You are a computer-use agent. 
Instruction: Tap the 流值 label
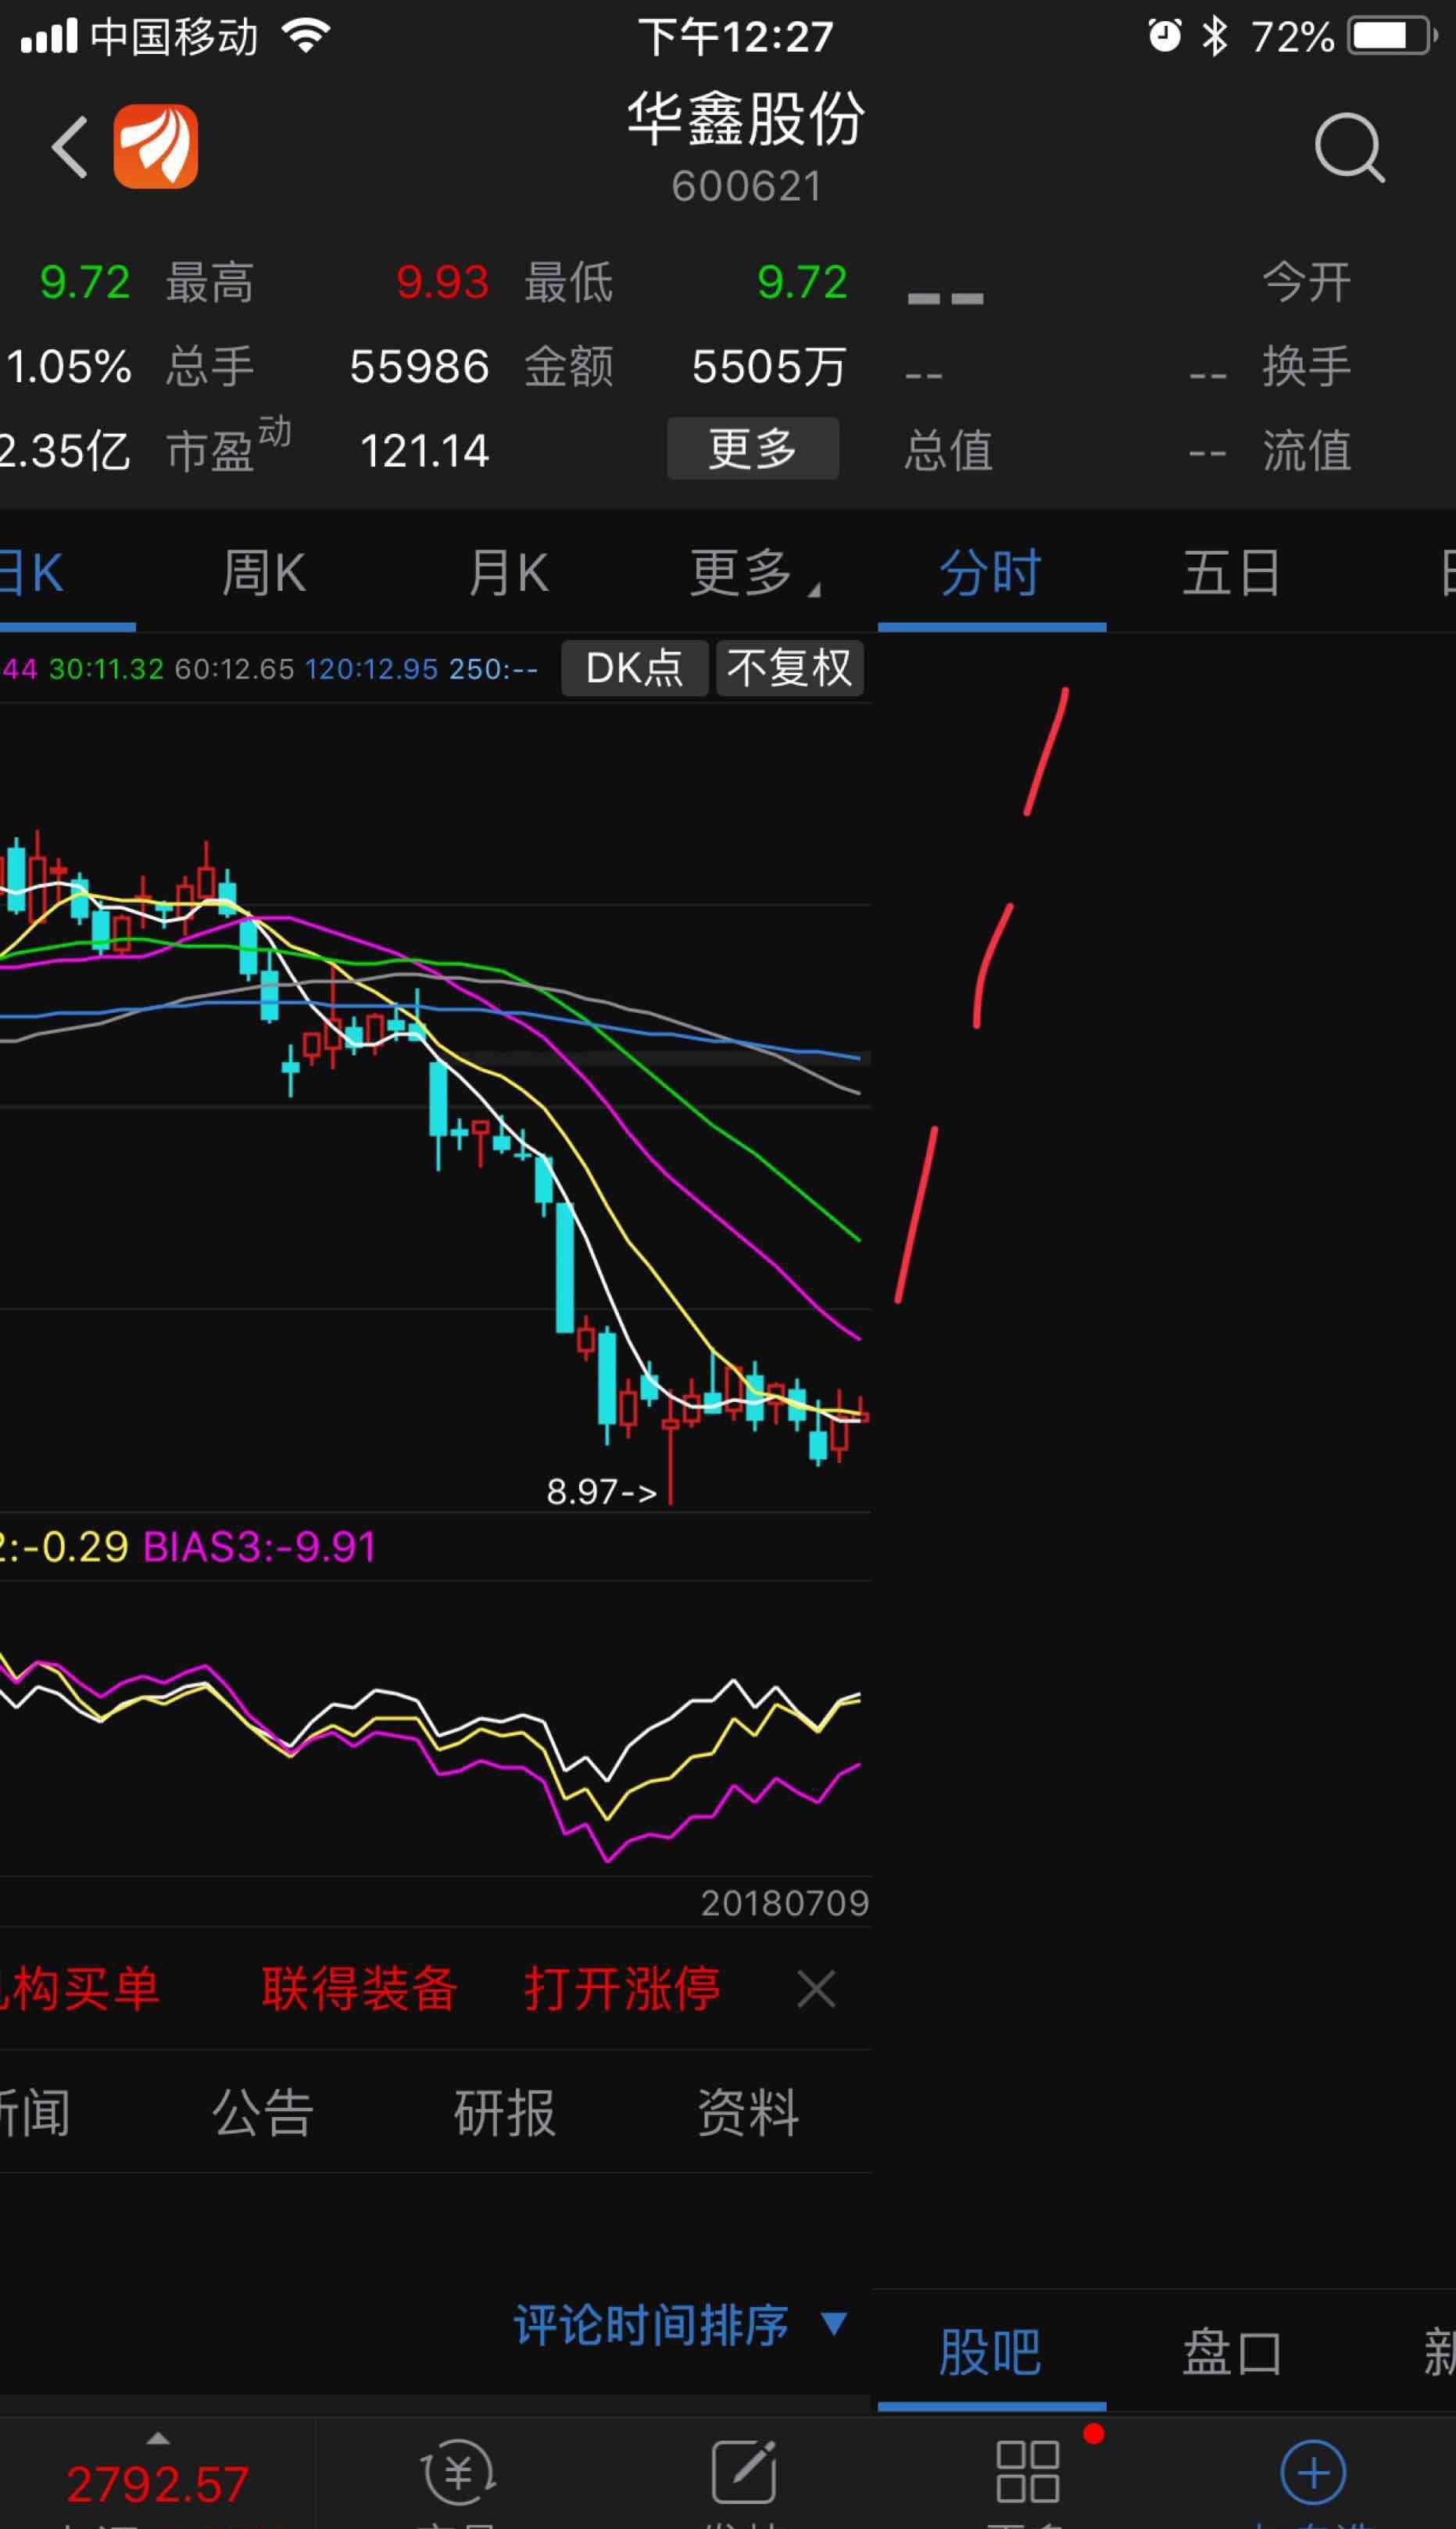point(1306,450)
